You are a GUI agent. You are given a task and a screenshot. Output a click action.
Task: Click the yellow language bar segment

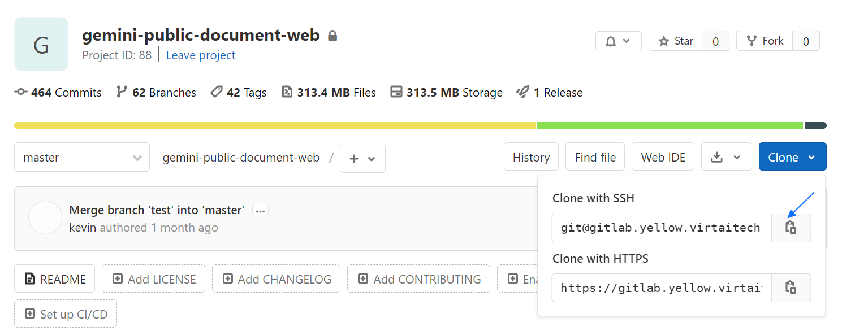274,125
